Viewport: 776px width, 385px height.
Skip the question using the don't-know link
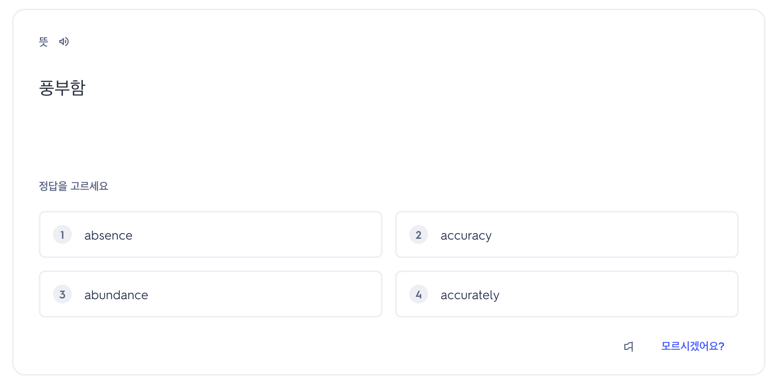pyautogui.click(x=692, y=346)
